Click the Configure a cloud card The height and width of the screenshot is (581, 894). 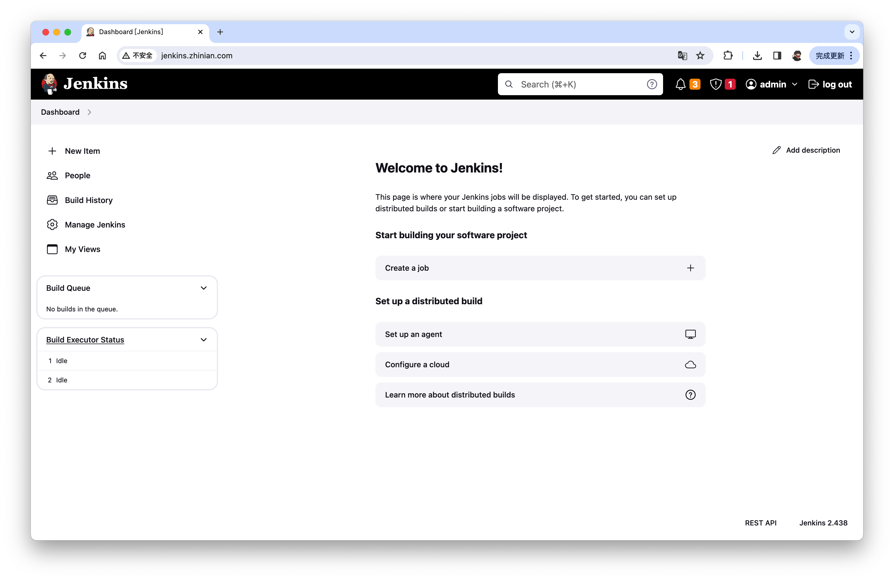point(540,365)
